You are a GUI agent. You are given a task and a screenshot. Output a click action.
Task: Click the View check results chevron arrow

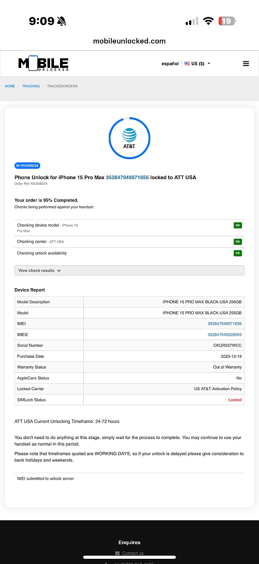[59, 271]
